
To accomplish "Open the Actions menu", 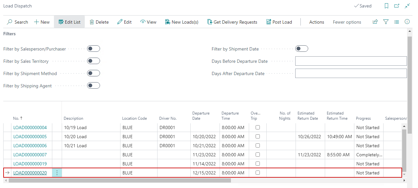I will [x=317, y=22].
